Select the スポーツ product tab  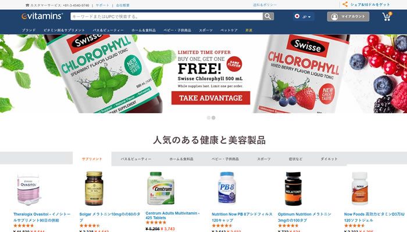click(x=264, y=159)
